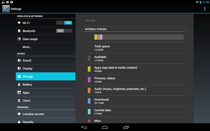
Task: Tap the Display brightness icon
Action: tap(19, 68)
